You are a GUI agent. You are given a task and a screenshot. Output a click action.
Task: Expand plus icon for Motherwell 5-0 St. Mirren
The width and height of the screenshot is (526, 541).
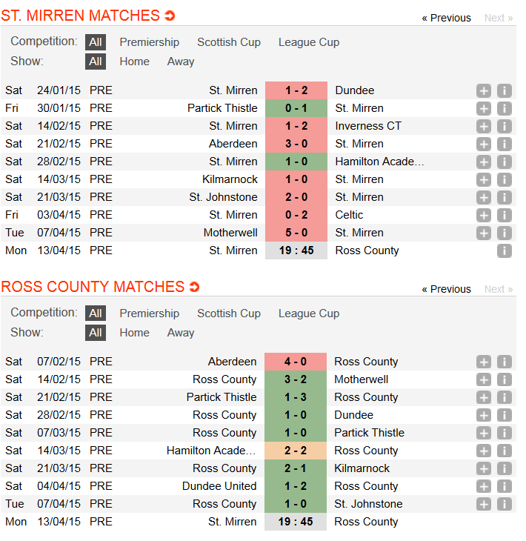(484, 233)
